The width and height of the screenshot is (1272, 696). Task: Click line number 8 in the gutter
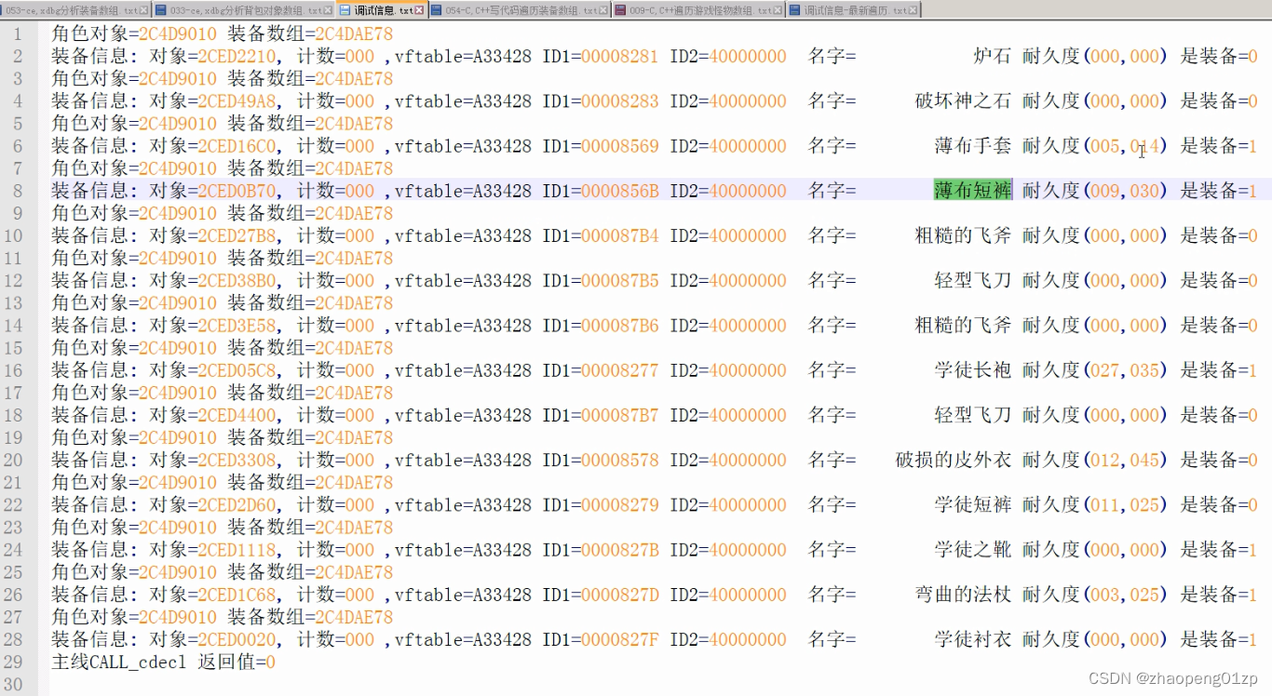tap(17, 191)
